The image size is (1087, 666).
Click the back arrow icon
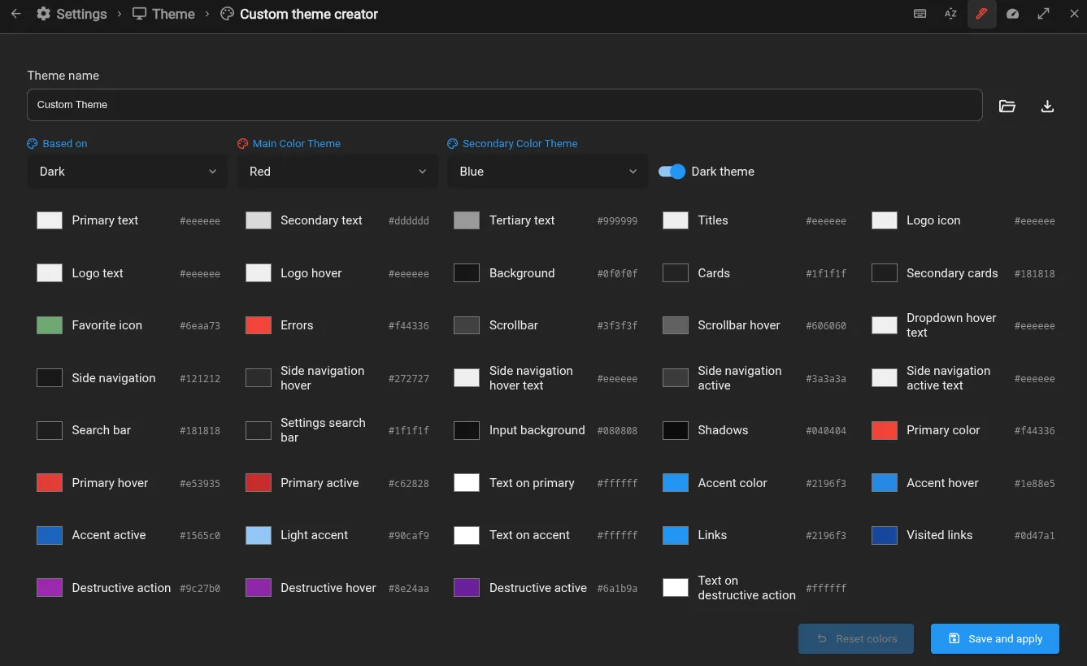pos(15,14)
